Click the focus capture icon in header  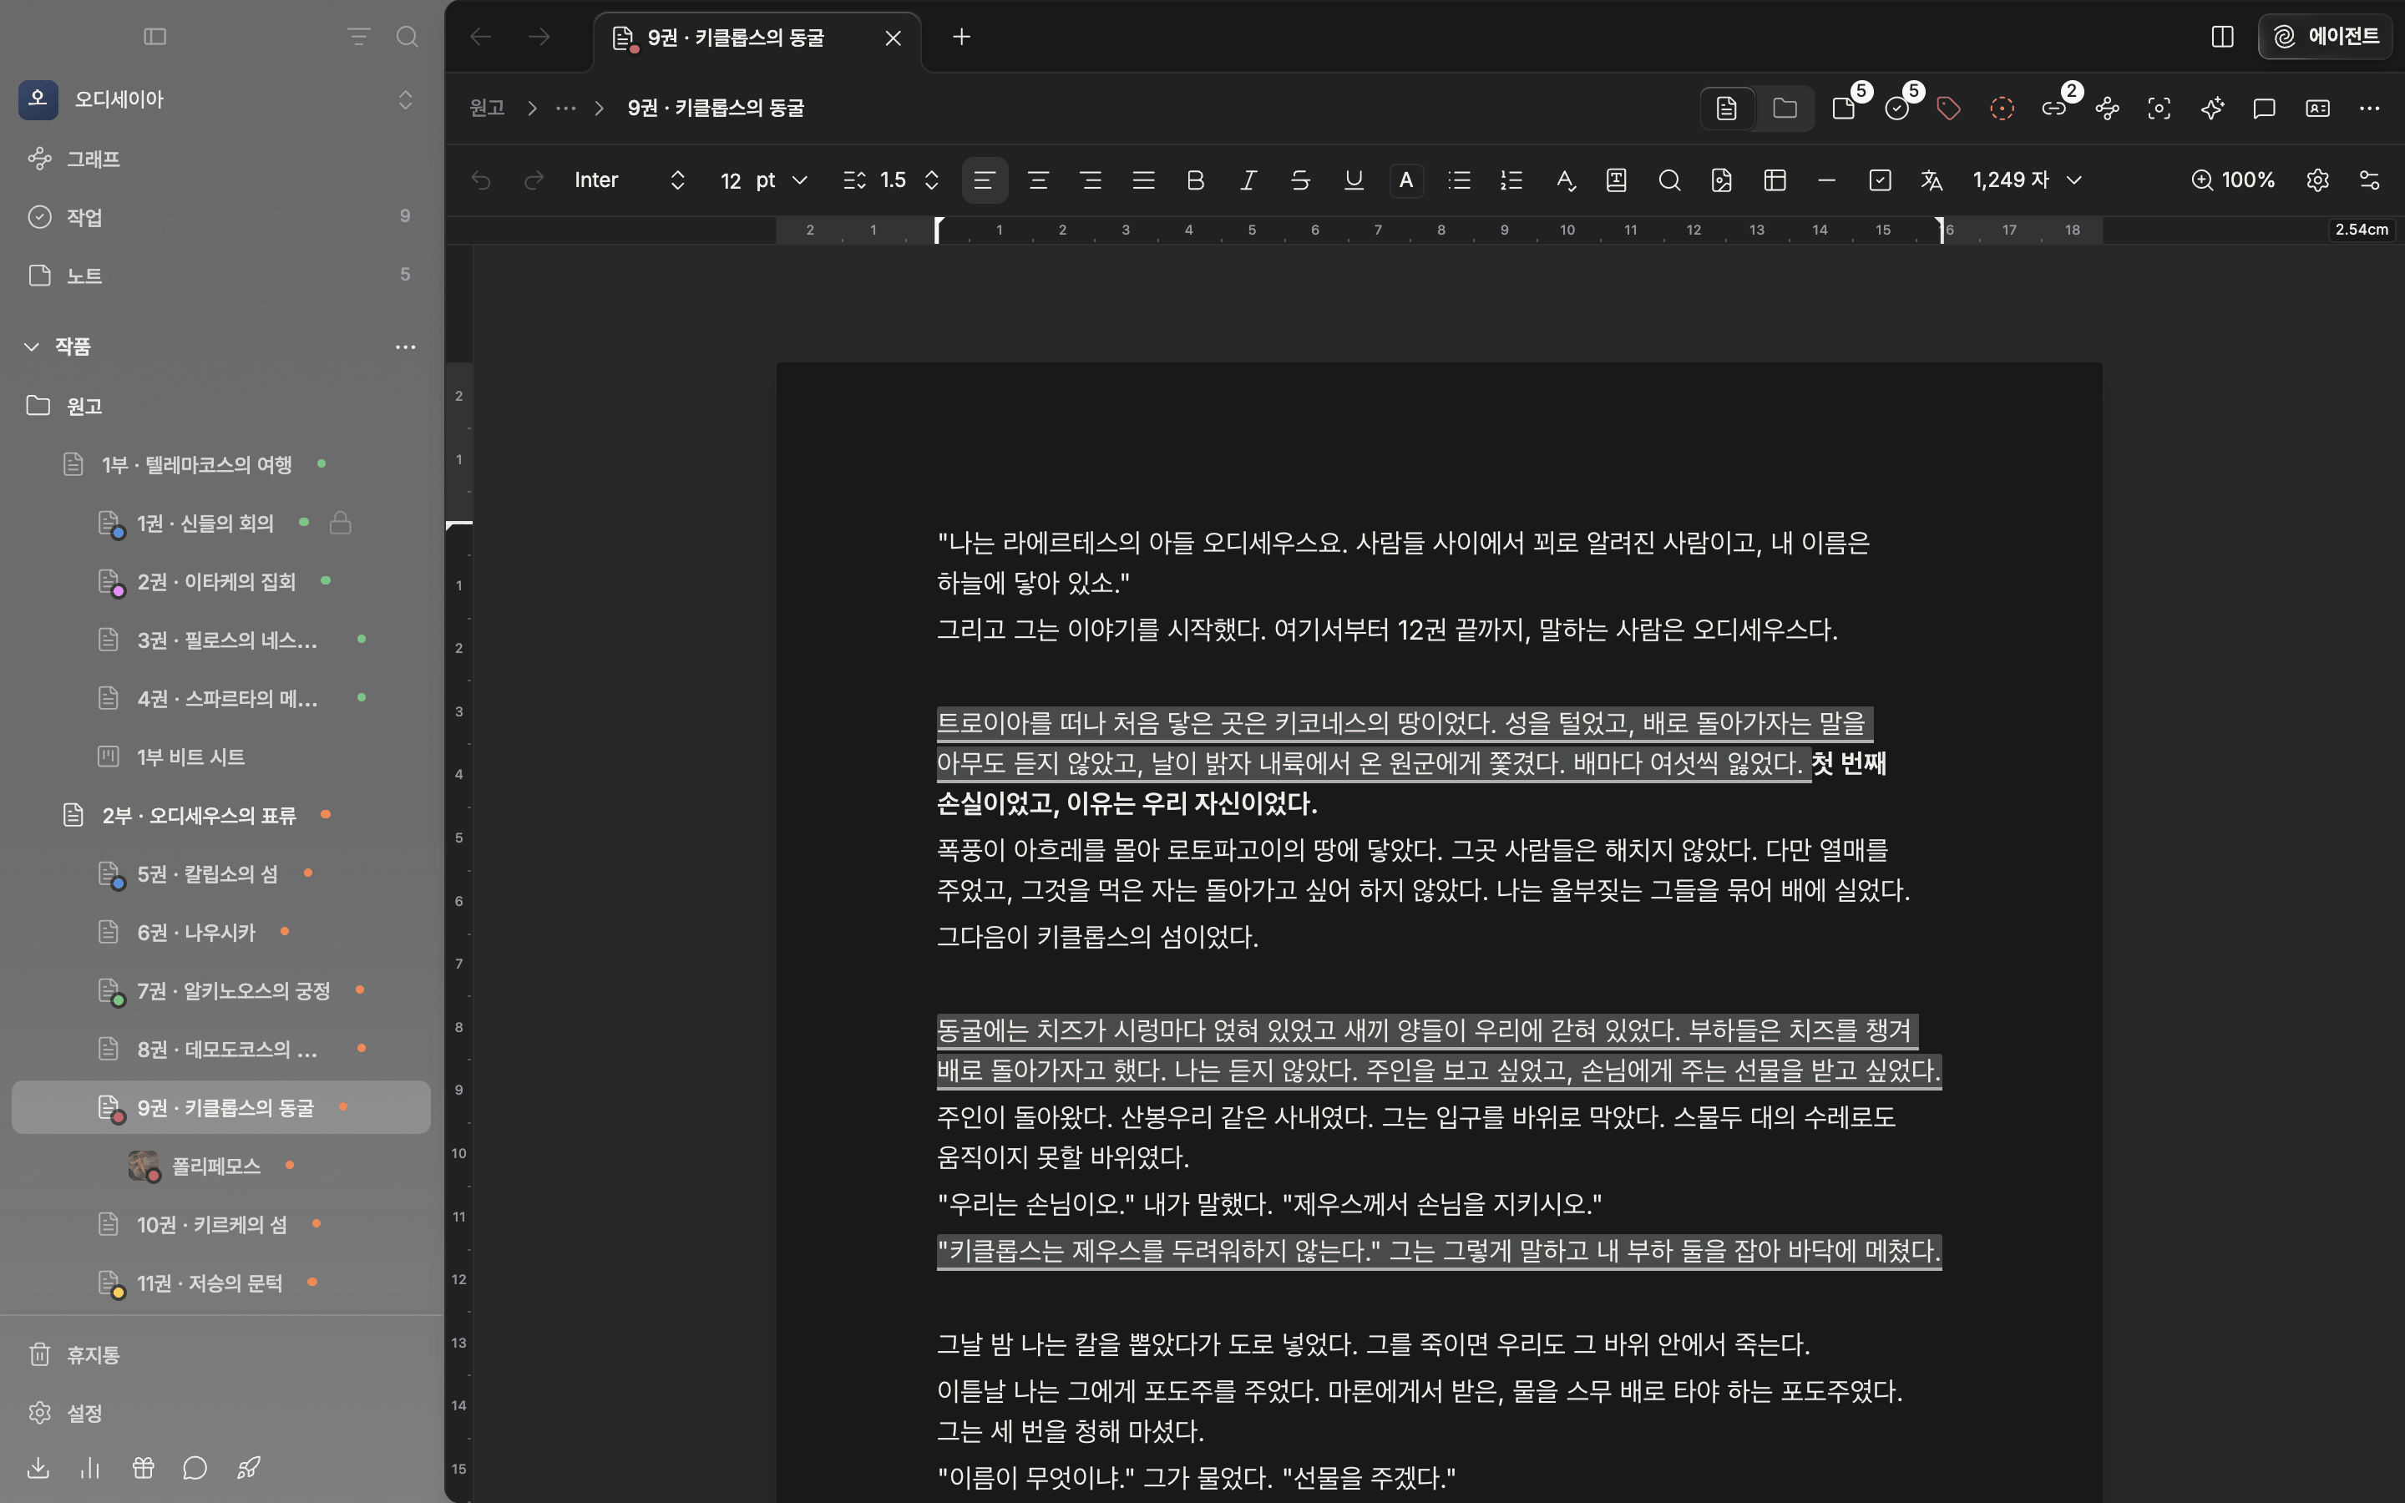pos(2159,109)
